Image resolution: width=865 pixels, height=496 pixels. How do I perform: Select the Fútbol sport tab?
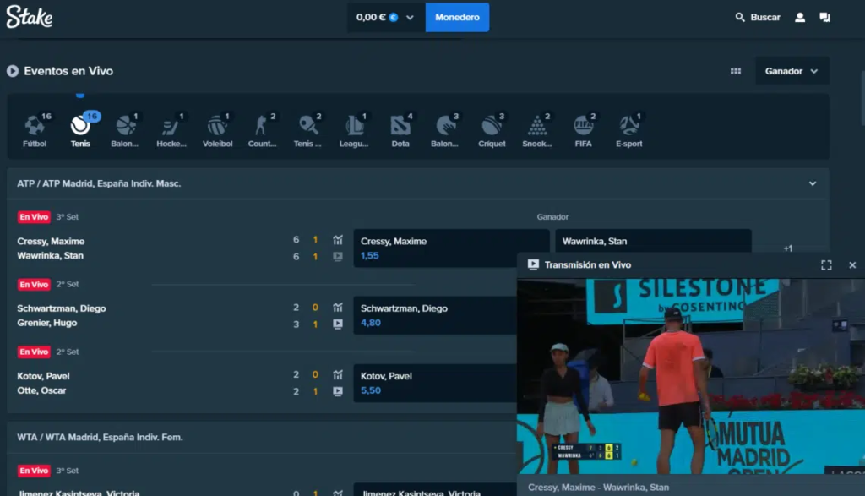tap(35, 130)
